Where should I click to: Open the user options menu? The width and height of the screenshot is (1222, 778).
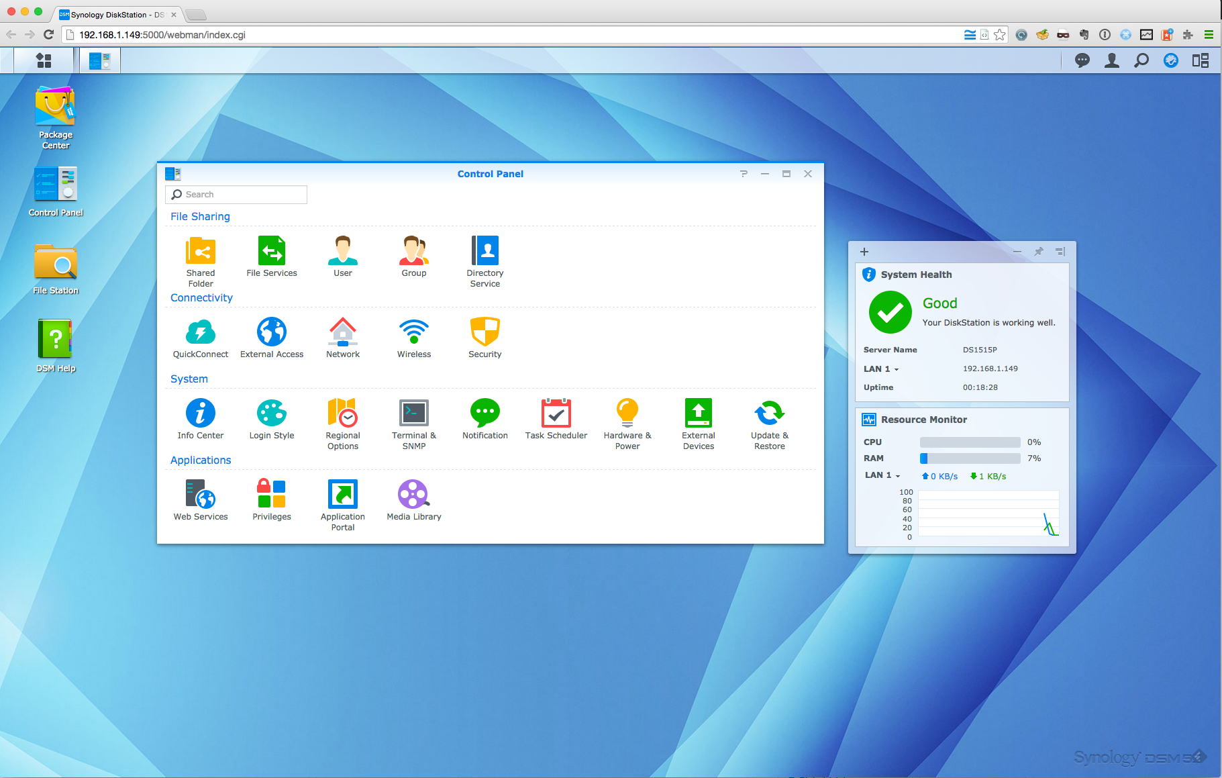point(1112,60)
